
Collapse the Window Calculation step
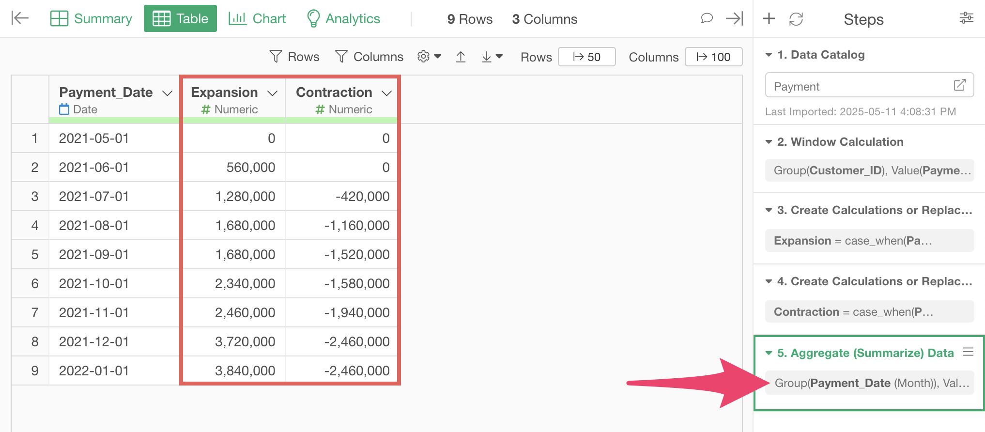point(769,142)
